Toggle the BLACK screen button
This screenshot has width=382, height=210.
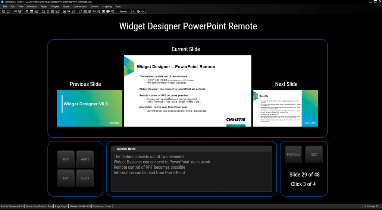tap(85, 178)
